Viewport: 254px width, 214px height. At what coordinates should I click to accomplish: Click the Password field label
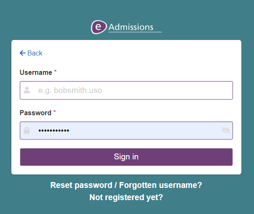[35, 113]
